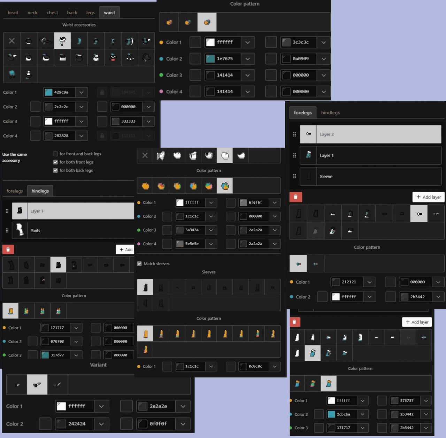This screenshot has width=446, height=438.
Task: Click the lock icon in the 282828 row
Action: [x=102, y=136]
